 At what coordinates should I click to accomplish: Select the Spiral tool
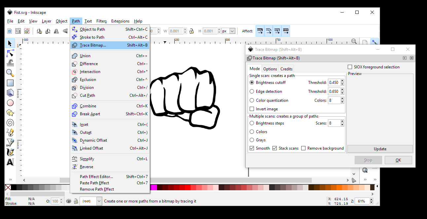pos(10,123)
